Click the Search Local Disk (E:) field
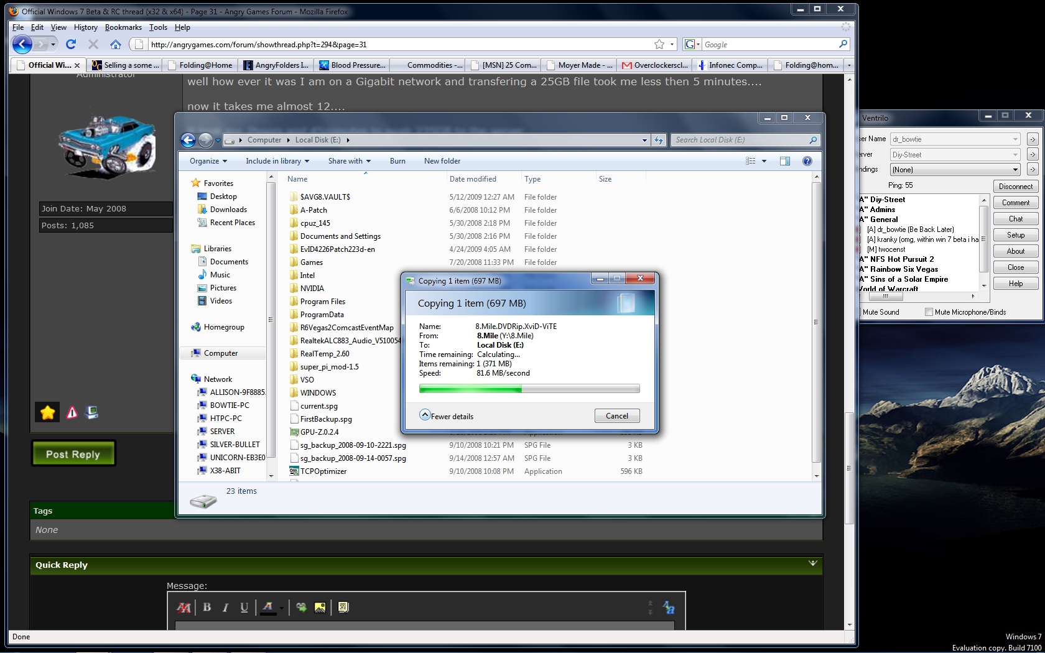 point(740,140)
